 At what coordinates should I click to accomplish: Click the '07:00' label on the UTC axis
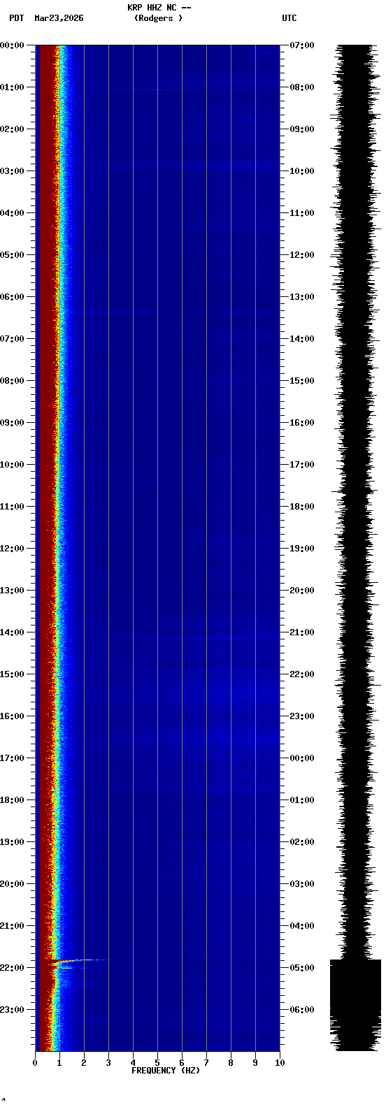302,45
